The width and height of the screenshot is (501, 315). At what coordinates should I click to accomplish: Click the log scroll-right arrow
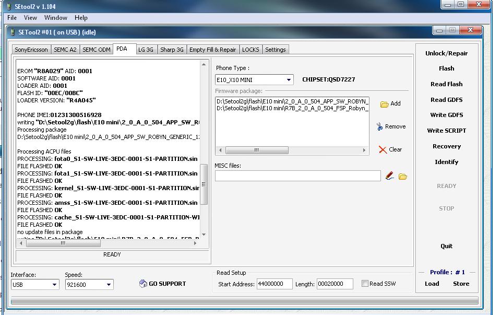pos(195,243)
